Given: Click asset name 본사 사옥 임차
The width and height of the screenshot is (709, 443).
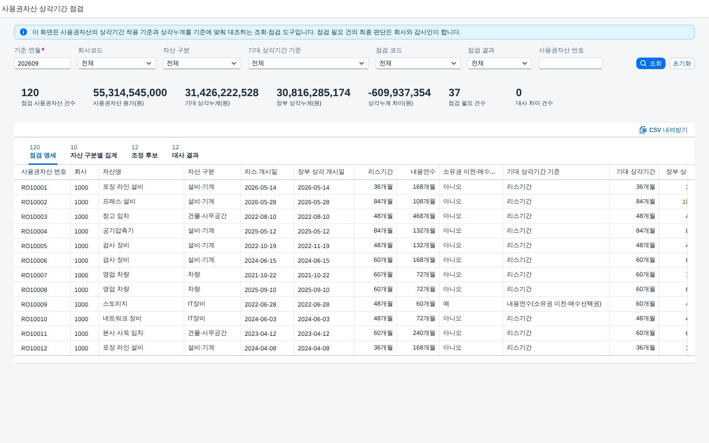Looking at the screenshot, I should coord(123,333).
